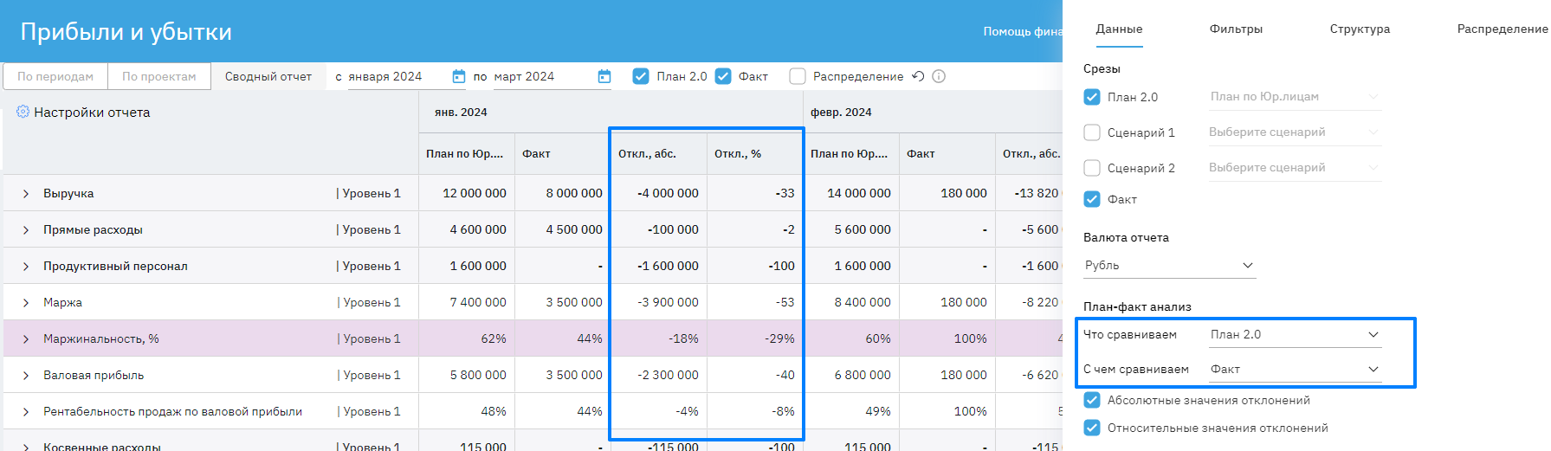Open the Рубль currency dropdown
The width and height of the screenshot is (1551, 451).
click(x=1168, y=265)
